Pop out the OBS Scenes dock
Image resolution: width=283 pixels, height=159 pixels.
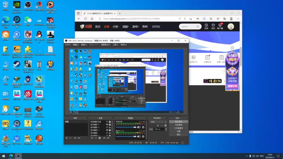click(x=87, y=118)
